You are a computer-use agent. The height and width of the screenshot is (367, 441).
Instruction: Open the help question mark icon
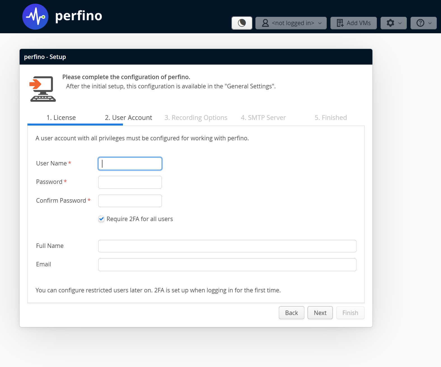click(x=420, y=23)
